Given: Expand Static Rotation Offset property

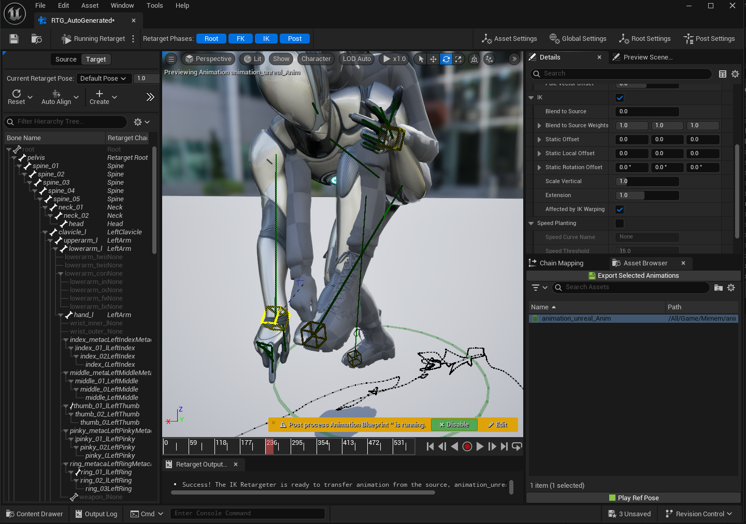Looking at the screenshot, I should click(x=539, y=168).
